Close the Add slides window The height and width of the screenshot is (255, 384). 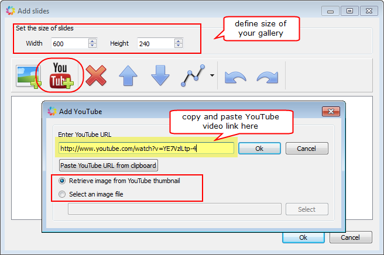click(369, 11)
